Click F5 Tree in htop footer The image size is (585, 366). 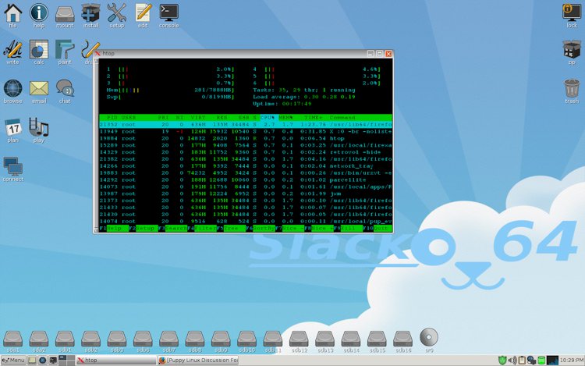click(232, 229)
